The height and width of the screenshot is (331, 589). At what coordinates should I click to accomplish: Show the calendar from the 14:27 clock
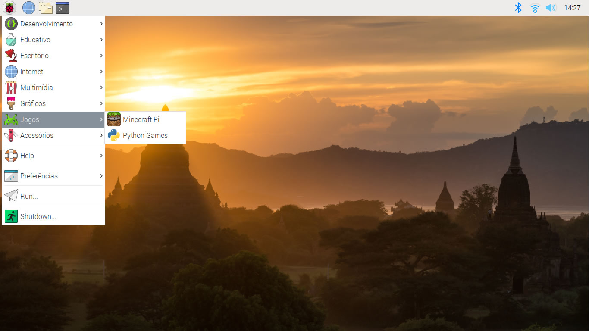(572, 8)
